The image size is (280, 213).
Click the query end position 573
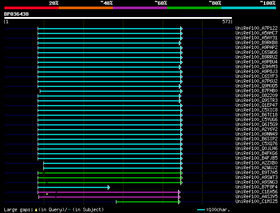click(226, 21)
